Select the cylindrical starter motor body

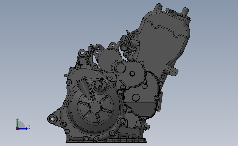(109, 60)
